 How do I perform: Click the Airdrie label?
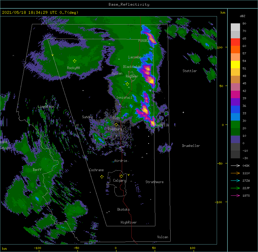pyautogui.click(x=121, y=161)
